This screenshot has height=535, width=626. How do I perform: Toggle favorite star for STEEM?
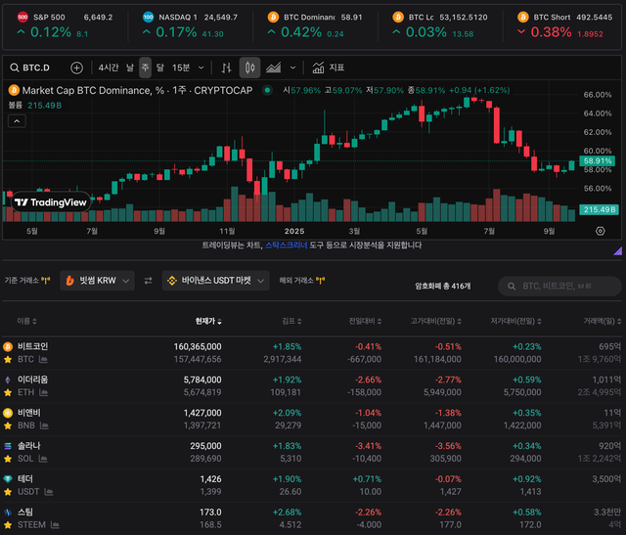point(8,525)
